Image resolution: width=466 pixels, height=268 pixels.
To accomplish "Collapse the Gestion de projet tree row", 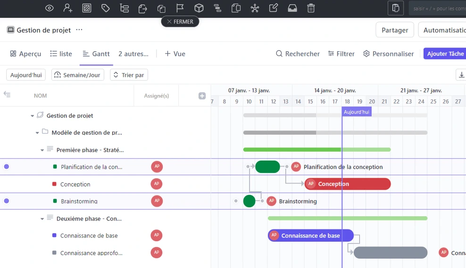I will click(x=32, y=116).
